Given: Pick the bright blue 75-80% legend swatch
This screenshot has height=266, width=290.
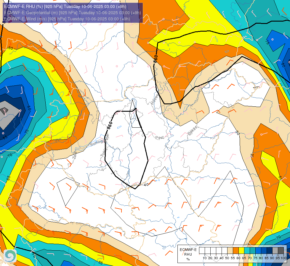Looking at the screenshot, I should coord(258,251).
